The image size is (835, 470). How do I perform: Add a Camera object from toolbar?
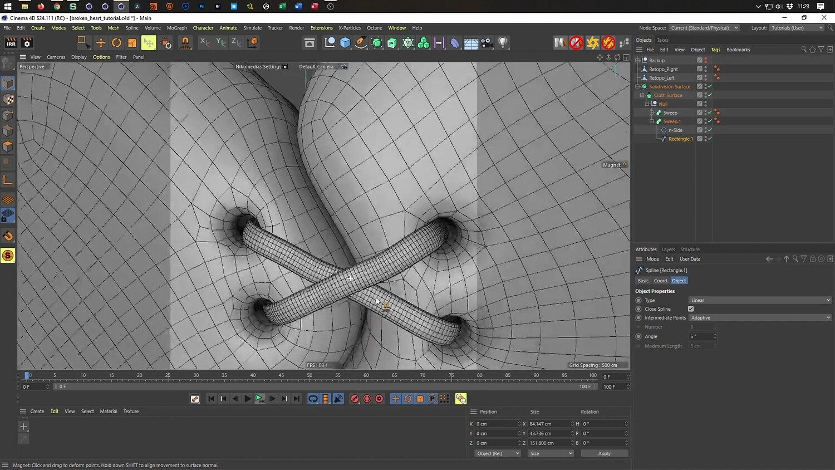[x=487, y=43]
